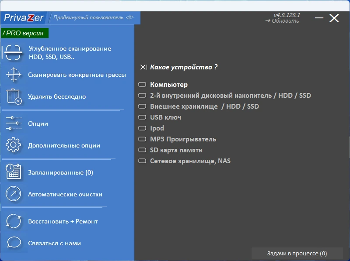Minimize the PrivaZer window
The height and width of the screenshot is (261, 350).
(319, 18)
